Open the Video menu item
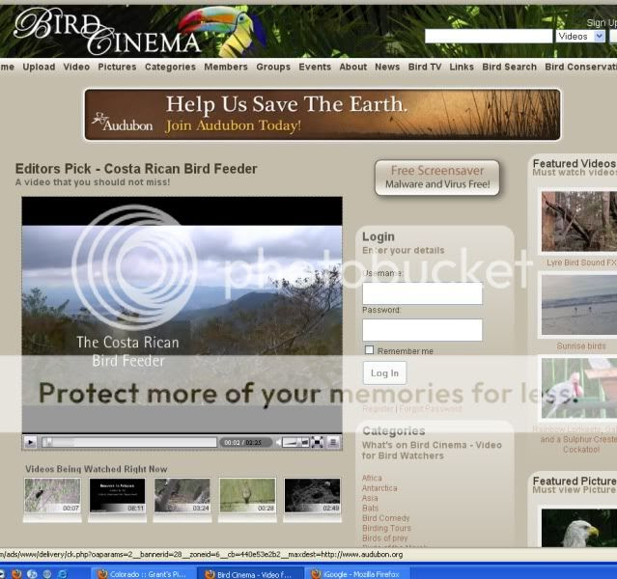The width and height of the screenshot is (617, 579). (76, 67)
